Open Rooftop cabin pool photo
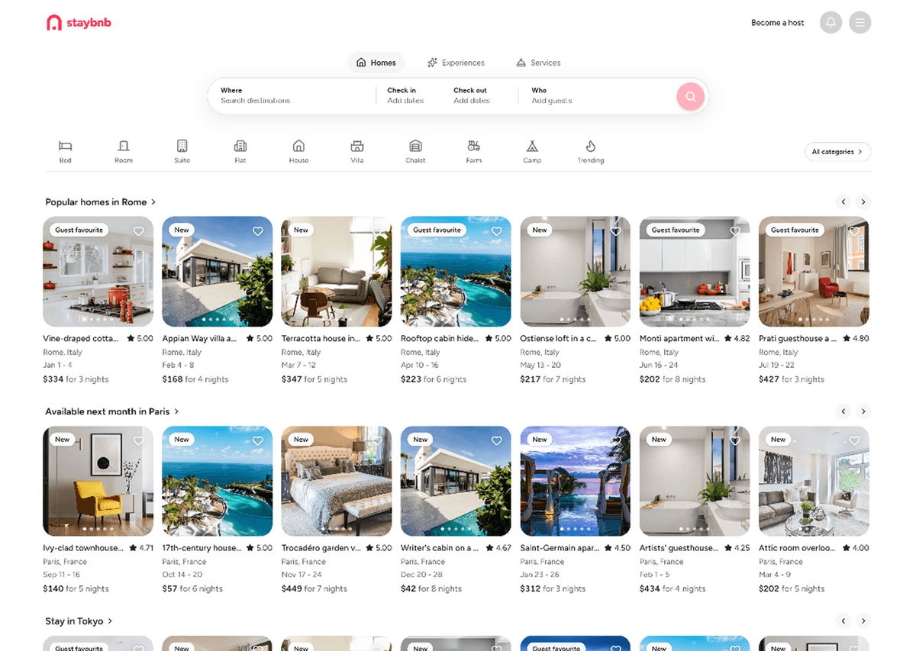The height and width of the screenshot is (651, 916). [x=456, y=272]
